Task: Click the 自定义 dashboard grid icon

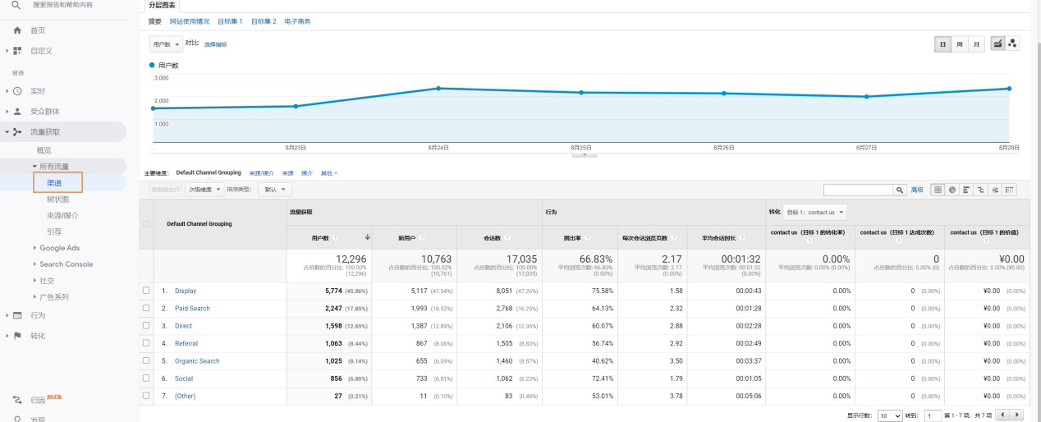Action: [x=17, y=50]
